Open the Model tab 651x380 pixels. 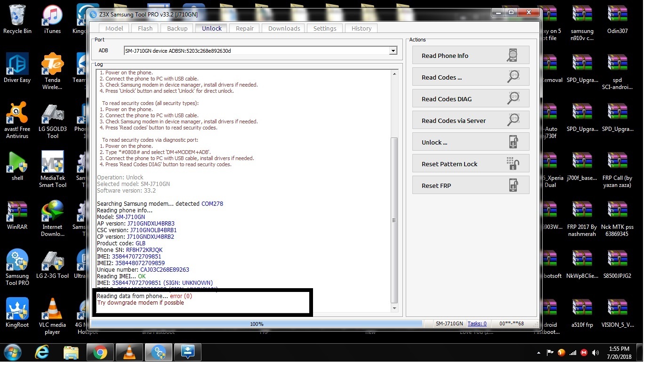coord(114,28)
